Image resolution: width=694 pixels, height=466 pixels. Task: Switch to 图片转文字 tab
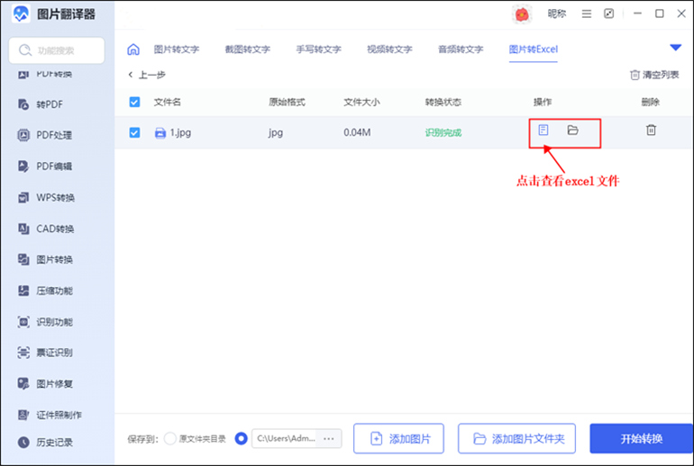[177, 49]
